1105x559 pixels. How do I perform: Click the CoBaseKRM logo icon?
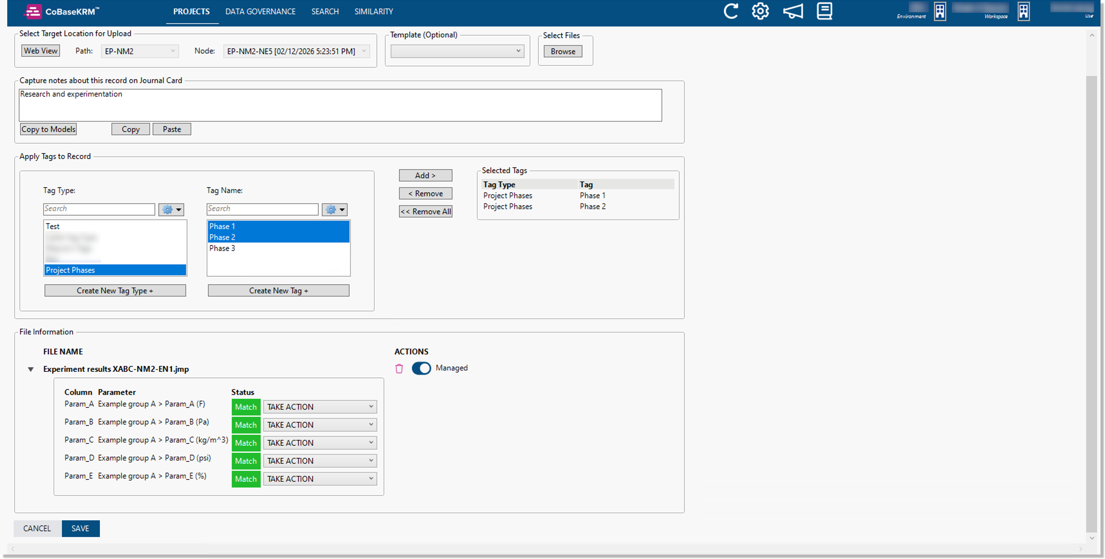33,12
